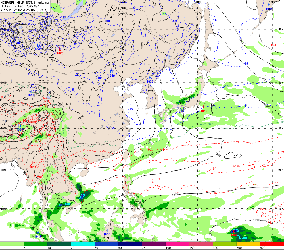
Task: Select the IT initialization time line
Action: 20,6
